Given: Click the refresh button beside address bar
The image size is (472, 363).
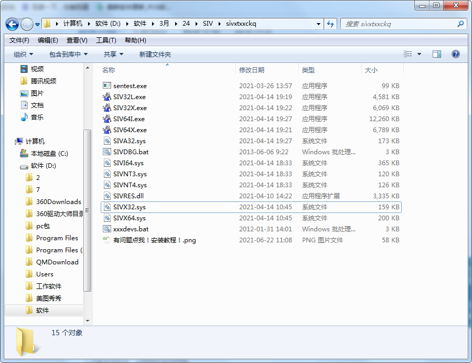Looking at the screenshot, I should click(330, 24).
